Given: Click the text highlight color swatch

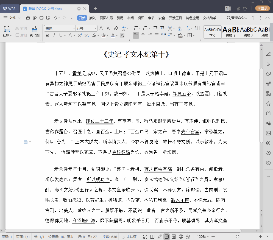Looking at the screenshot, I should point(104,35).
